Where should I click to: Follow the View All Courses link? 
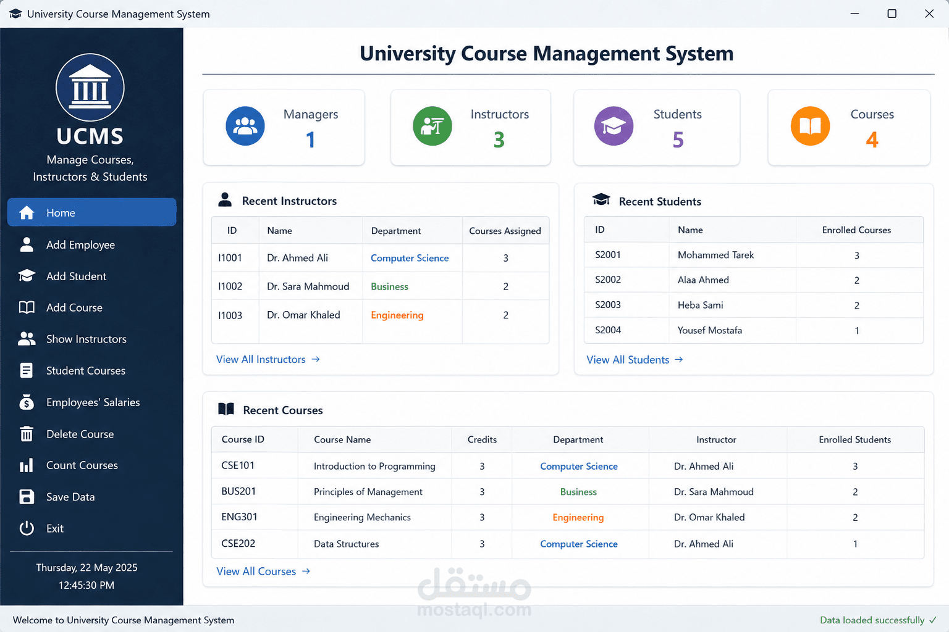[x=263, y=572]
